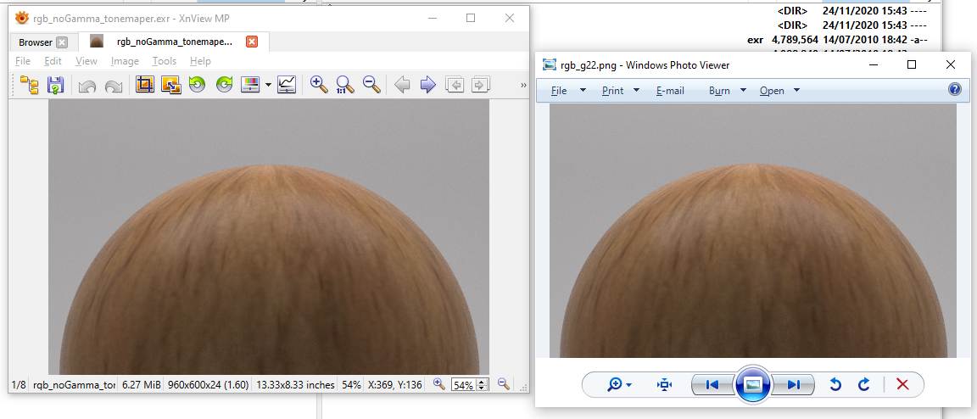The width and height of the screenshot is (977, 419).
Task: Switch to the Browser tab
Action: pos(36,42)
